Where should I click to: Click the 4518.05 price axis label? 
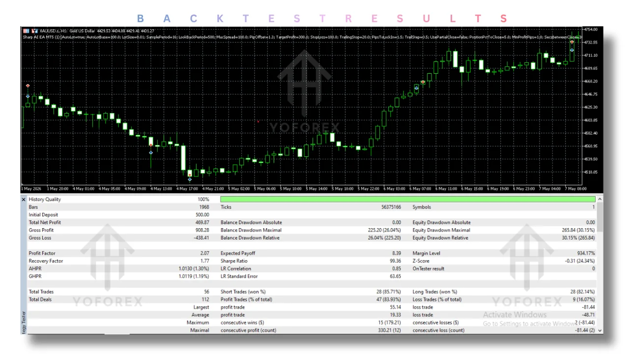pyautogui.click(x=590, y=172)
